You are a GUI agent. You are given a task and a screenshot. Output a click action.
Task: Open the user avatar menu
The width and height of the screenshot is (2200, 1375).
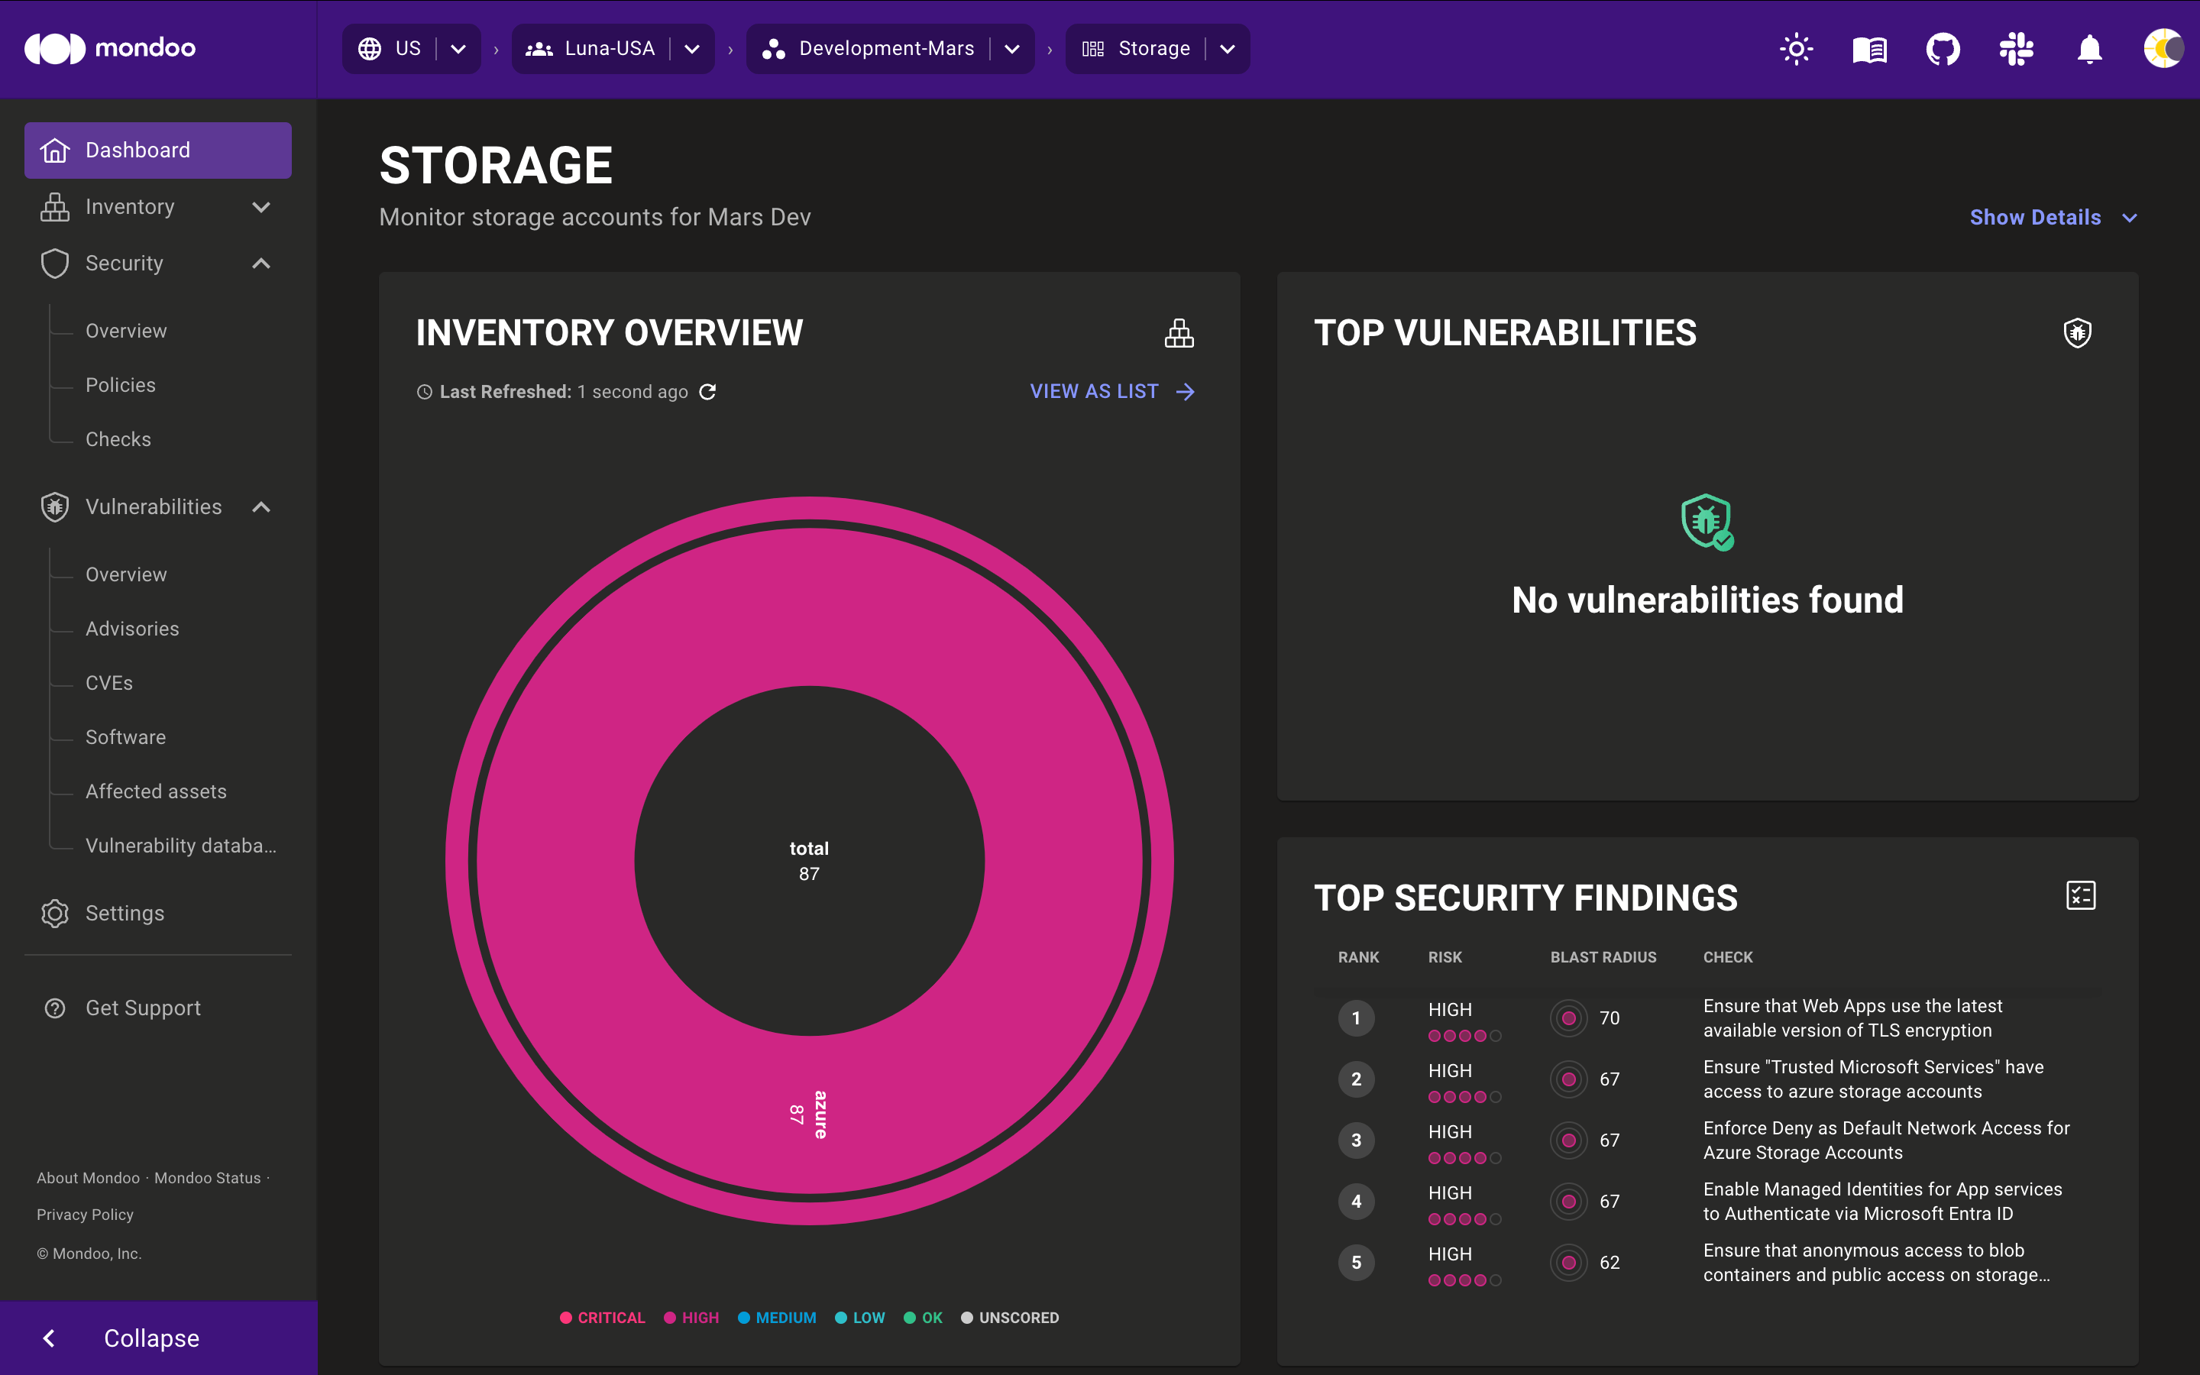(x=2163, y=48)
